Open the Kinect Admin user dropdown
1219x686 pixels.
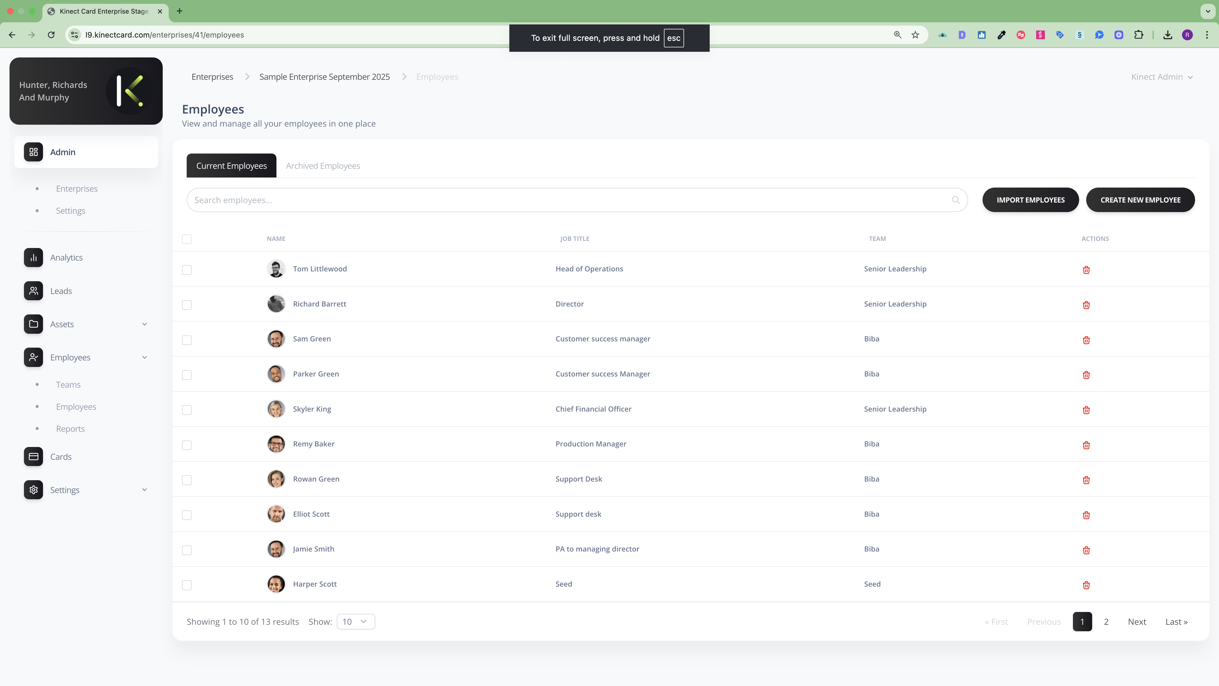pyautogui.click(x=1161, y=77)
